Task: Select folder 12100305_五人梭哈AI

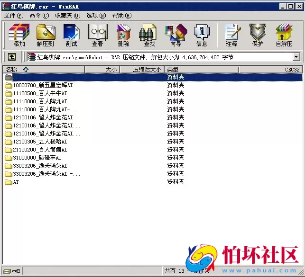Action: pyautogui.click(x=40, y=142)
